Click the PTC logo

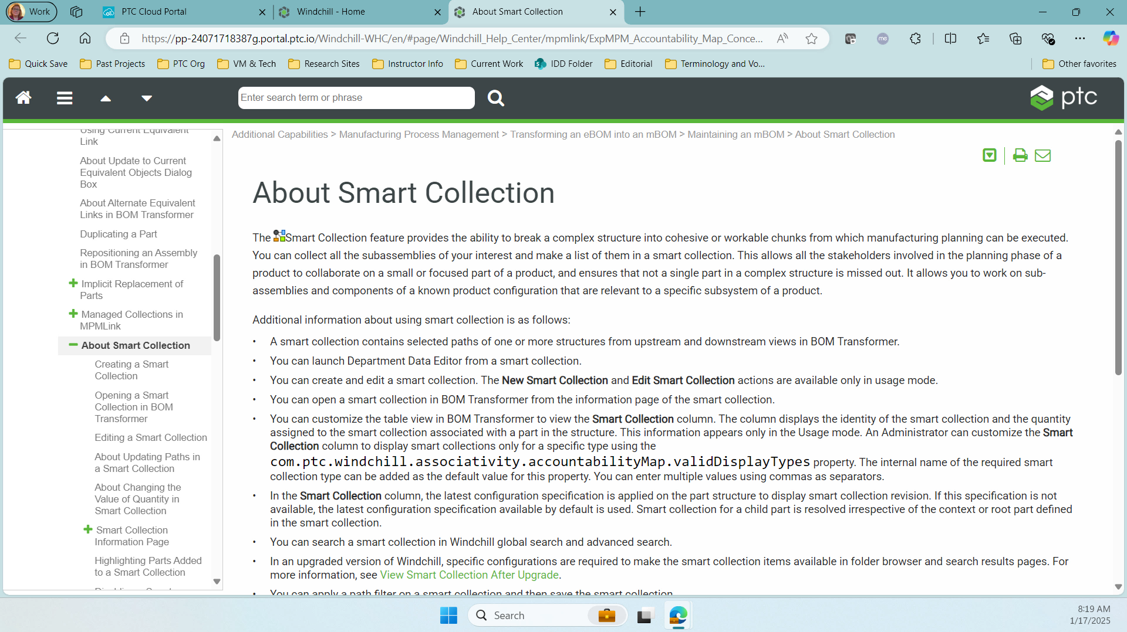tap(1064, 97)
